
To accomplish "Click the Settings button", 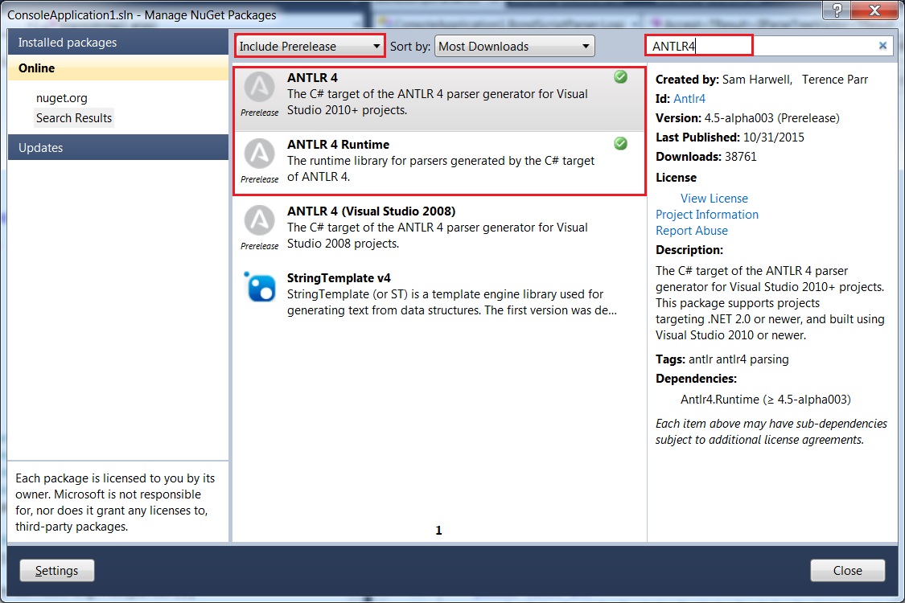I will tap(56, 571).
